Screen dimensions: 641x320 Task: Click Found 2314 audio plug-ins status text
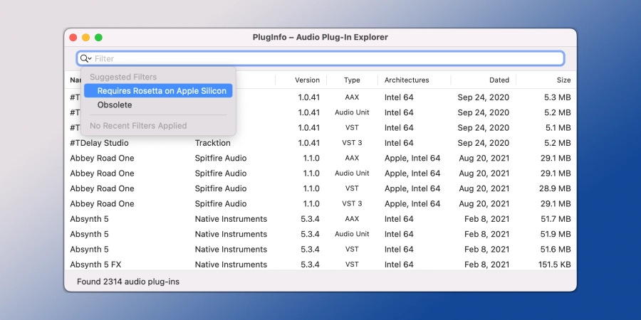(128, 282)
